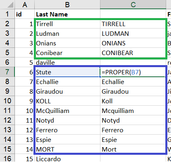Select column A header
This screenshot has height=162, width=171.
pyautogui.click(x=25, y=5)
